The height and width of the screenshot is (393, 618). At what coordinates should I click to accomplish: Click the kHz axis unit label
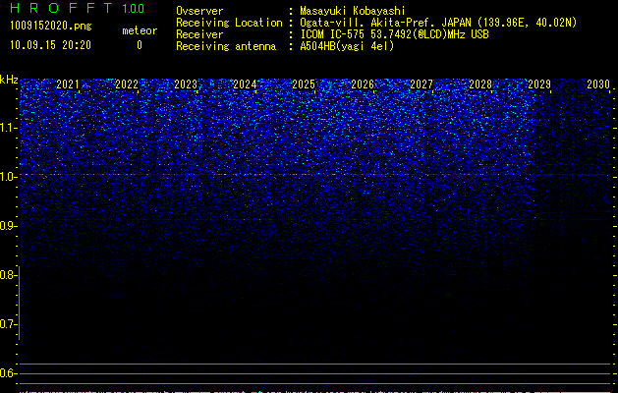(x=9, y=80)
